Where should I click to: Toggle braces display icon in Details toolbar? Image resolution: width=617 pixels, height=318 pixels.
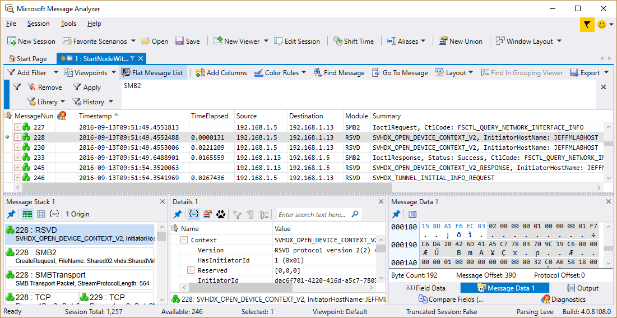tap(193, 214)
